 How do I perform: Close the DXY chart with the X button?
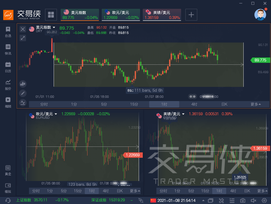pyautogui.click(x=23, y=29)
